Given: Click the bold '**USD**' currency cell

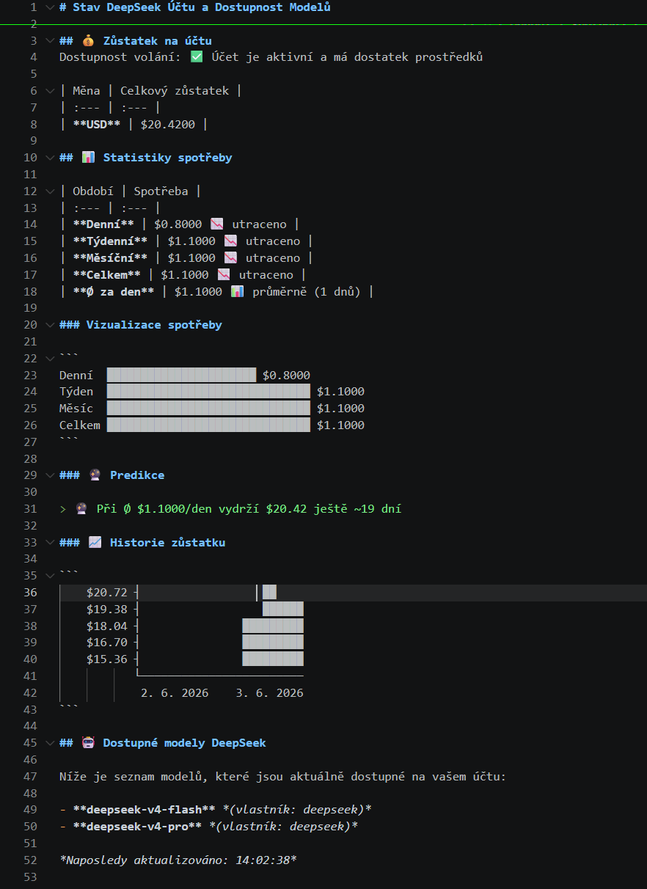Looking at the screenshot, I should tap(97, 125).
